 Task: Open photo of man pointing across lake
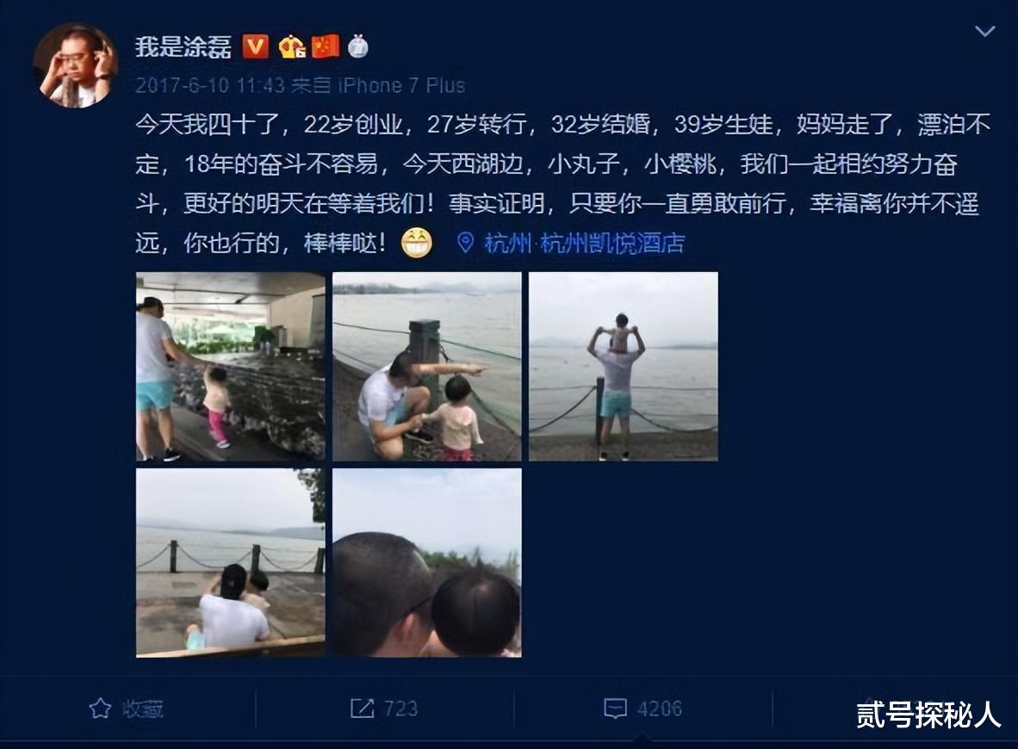click(x=426, y=367)
